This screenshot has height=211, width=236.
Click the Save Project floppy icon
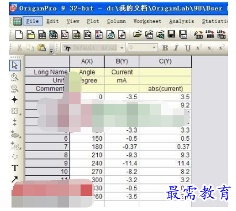point(172,35)
